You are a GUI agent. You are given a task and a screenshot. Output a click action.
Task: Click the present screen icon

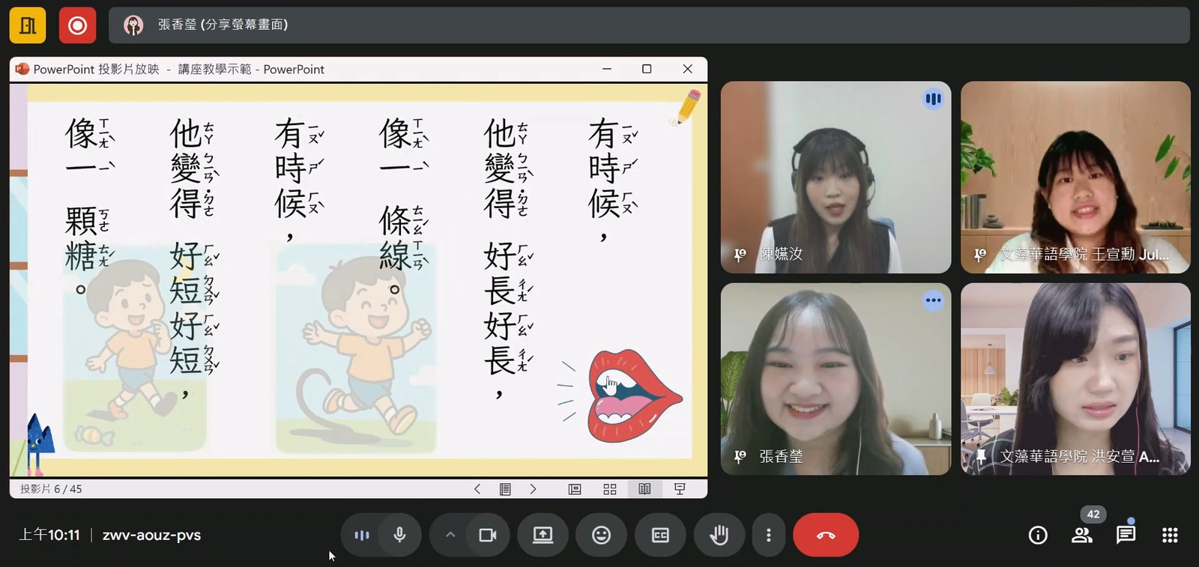click(543, 535)
